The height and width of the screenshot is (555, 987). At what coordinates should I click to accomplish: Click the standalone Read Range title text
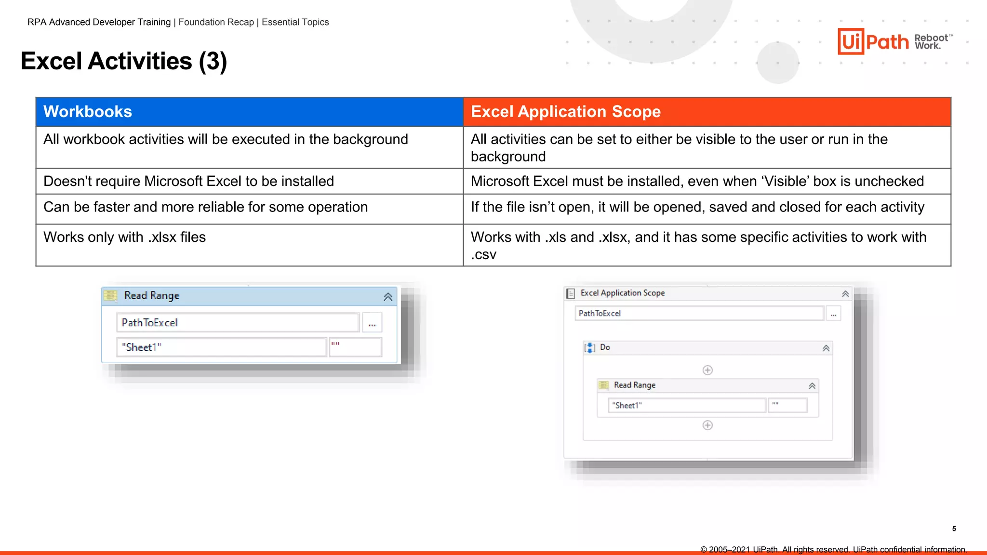coord(152,295)
